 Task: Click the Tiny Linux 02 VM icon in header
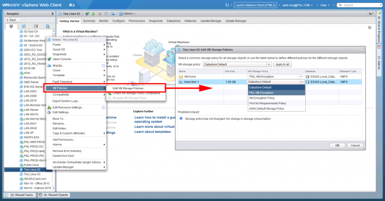coord(60,14)
